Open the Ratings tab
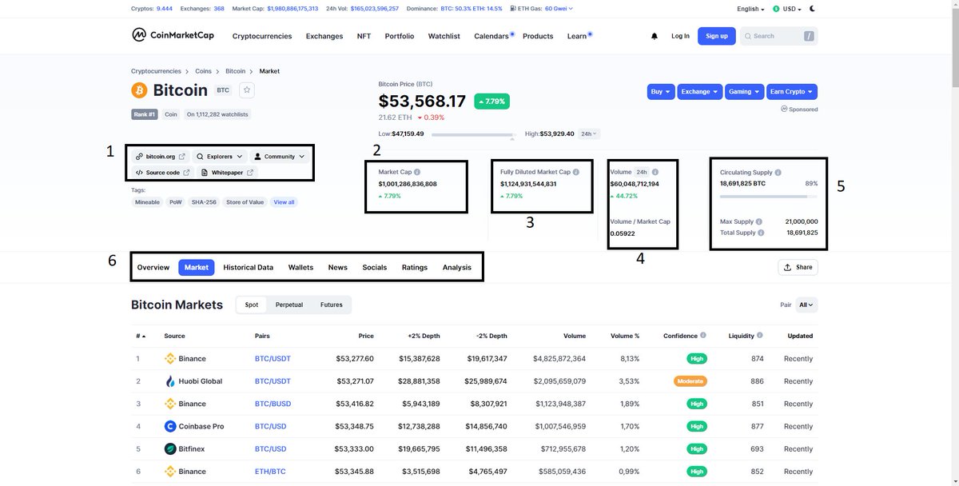 coord(415,268)
